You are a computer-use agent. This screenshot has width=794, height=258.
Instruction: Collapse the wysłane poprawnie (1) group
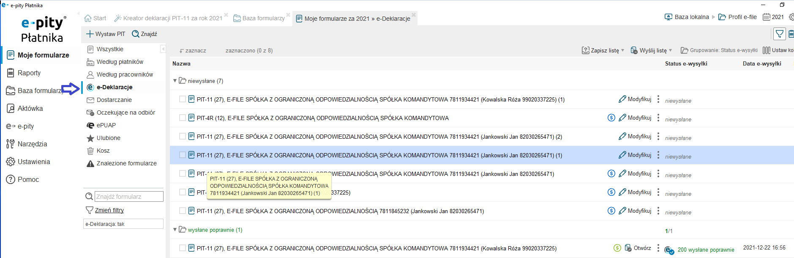175,229
